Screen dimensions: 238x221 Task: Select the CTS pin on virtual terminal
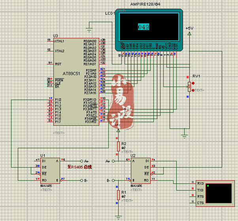(200, 203)
